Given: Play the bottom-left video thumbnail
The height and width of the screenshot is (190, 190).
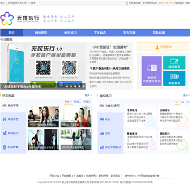Looking at the screenshot, I should point(43,140).
